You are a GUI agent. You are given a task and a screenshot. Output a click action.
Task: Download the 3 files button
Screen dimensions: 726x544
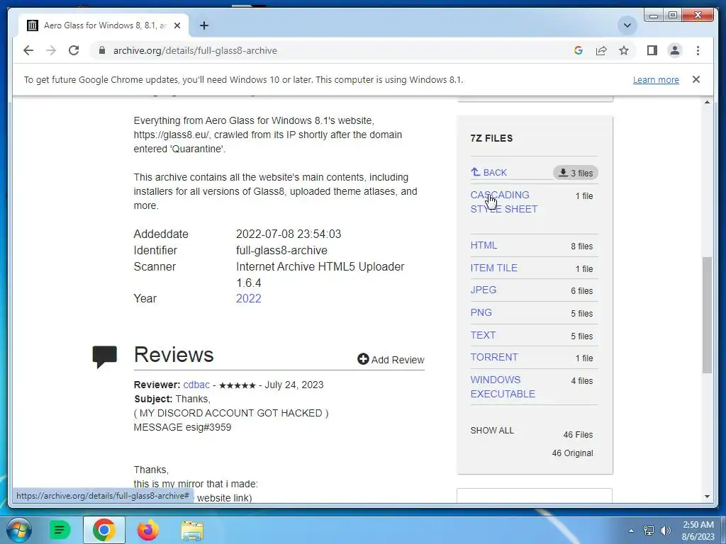point(576,173)
